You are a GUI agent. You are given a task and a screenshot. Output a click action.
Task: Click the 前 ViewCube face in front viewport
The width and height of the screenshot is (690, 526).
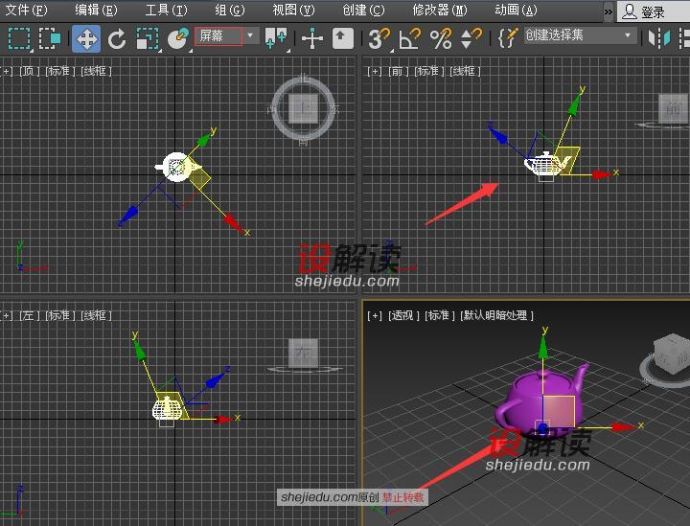[674, 108]
